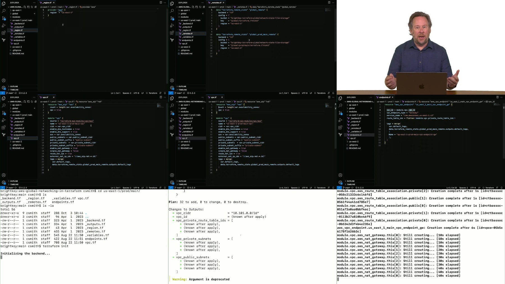
Task: Open Source Control in the _region.tf window
Action: [x=4, y=18]
